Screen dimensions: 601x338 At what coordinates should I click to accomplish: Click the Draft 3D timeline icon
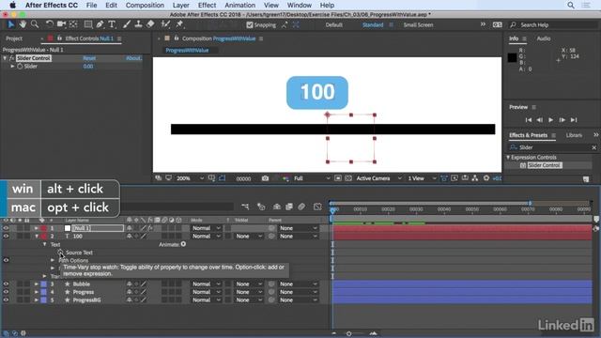click(x=261, y=207)
